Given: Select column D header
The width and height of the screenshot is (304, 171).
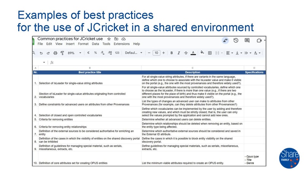Looking at the screenshot, I should [254, 68].
